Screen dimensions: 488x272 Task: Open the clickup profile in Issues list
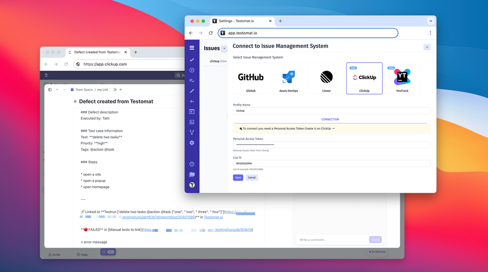click(x=217, y=62)
